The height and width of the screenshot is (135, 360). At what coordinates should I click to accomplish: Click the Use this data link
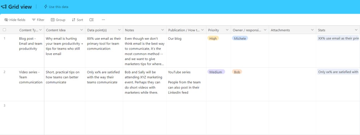59,7
